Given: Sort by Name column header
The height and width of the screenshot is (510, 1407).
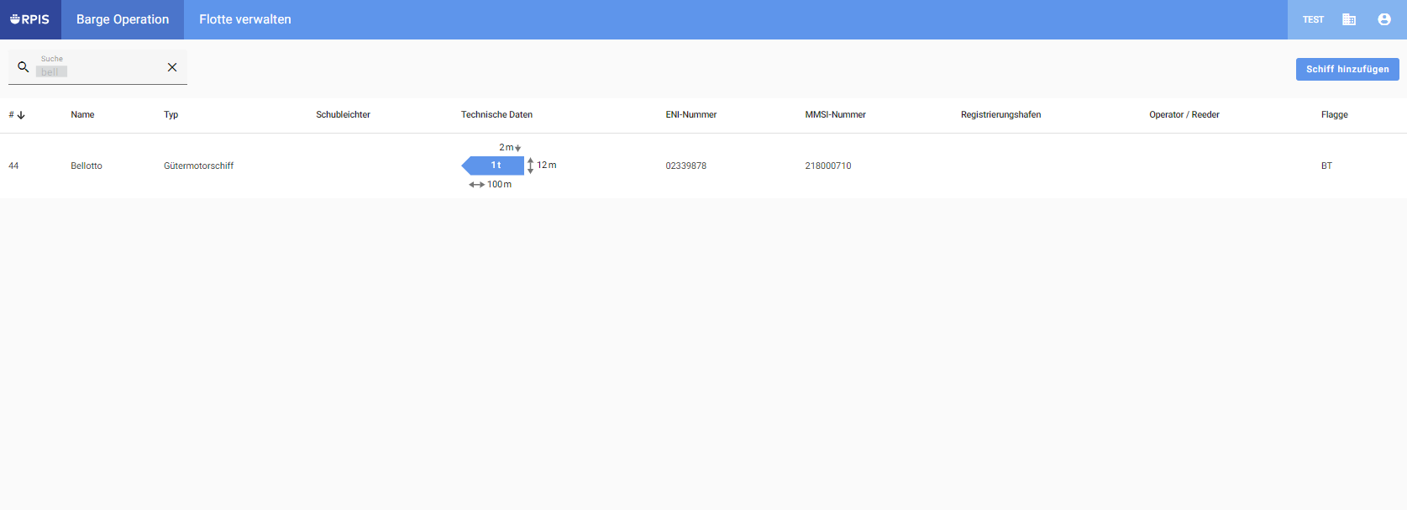Looking at the screenshot, I should 82,115.
